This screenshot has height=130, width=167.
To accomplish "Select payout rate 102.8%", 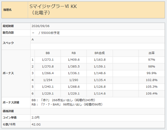I will pyautogui.click(x=152, y=80).
